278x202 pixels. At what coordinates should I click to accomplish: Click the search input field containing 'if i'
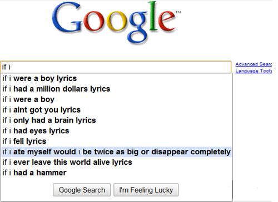(116, 67)
